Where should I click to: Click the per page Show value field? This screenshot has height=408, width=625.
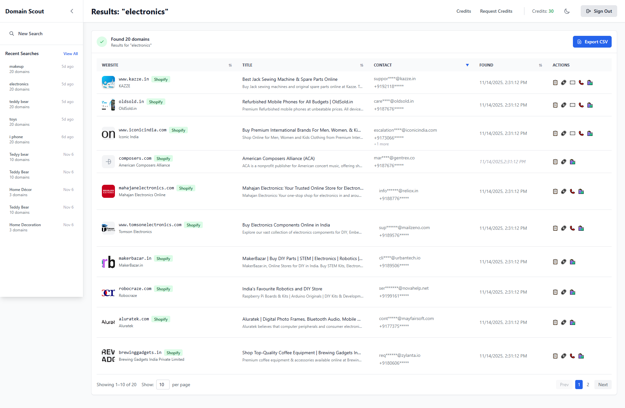(163, 385)
